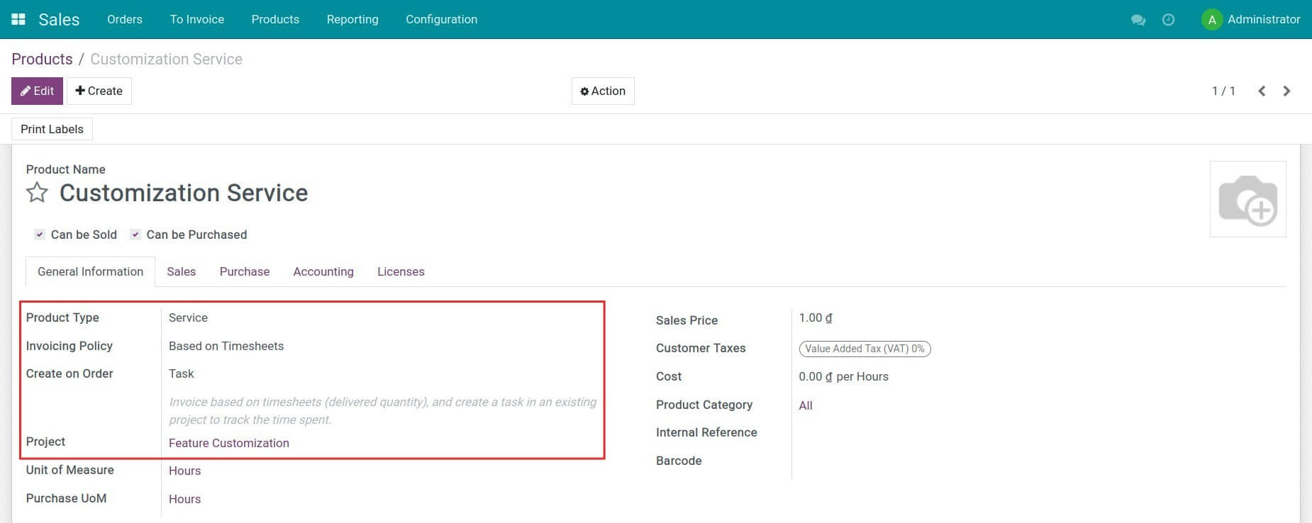Switch to the Sales tab
1312x523 pixels.
coord(182,271)
